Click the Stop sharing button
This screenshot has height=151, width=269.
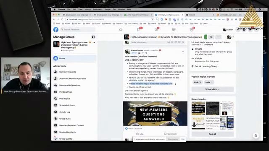(x=173, y=139)
